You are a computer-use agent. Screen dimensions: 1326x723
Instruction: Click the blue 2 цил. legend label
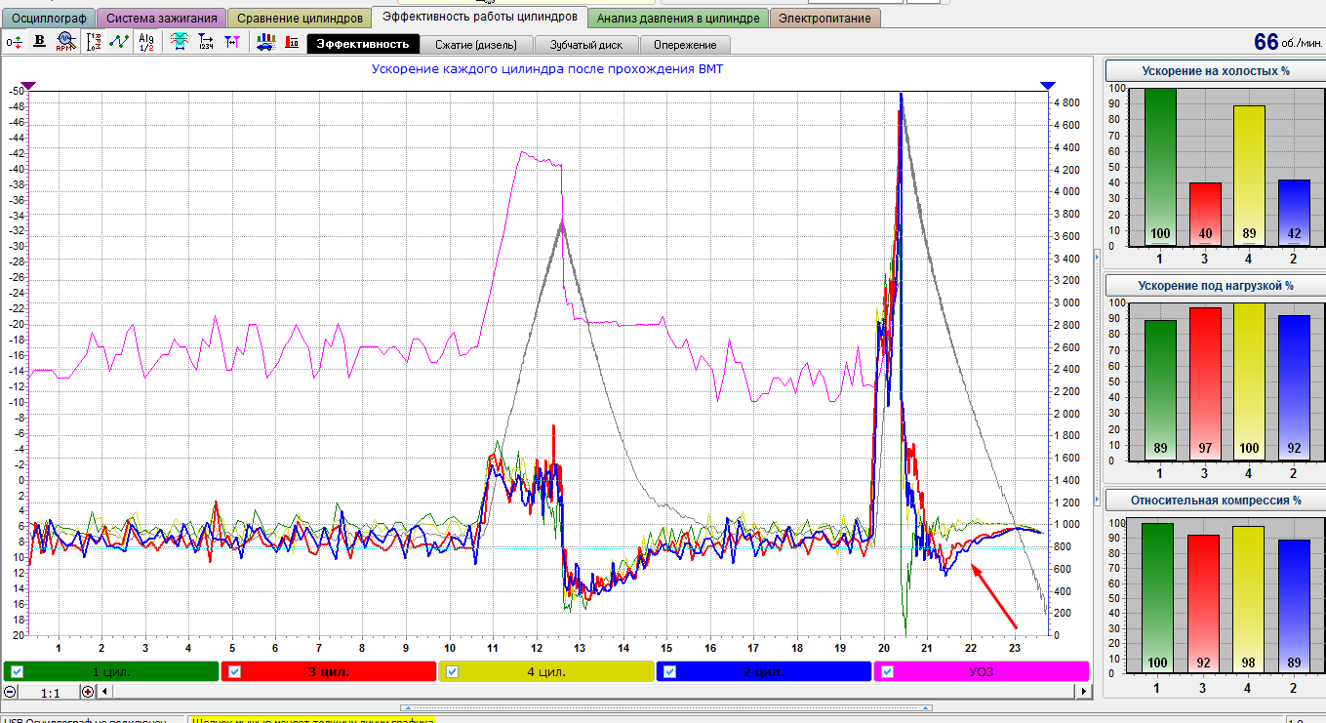pyautogui.click(x=763, y=671)
